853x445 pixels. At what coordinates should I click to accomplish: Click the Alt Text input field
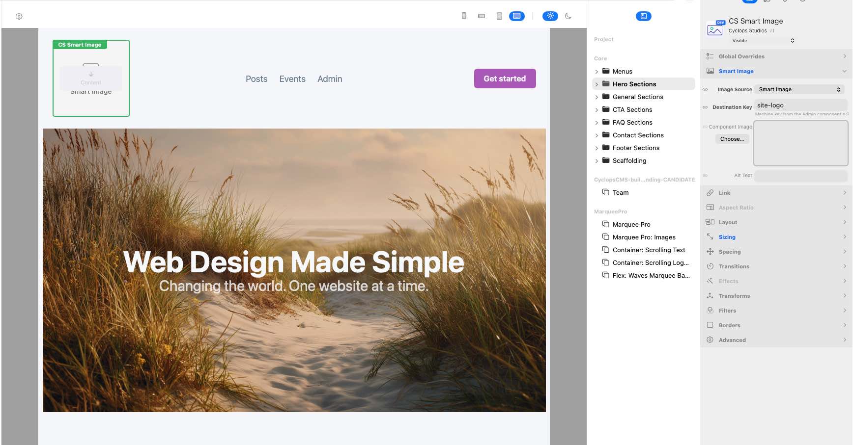pyautogui.click(x=801, y=176)
